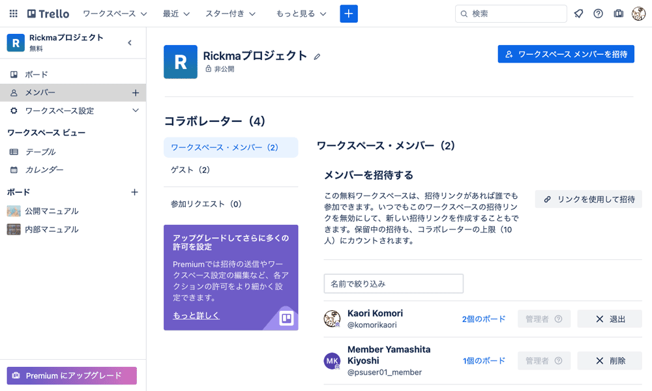Open Member Yamashita's 管理者 role dropdown
Viewport: 652px width, 391px height.
coord(544,360)
